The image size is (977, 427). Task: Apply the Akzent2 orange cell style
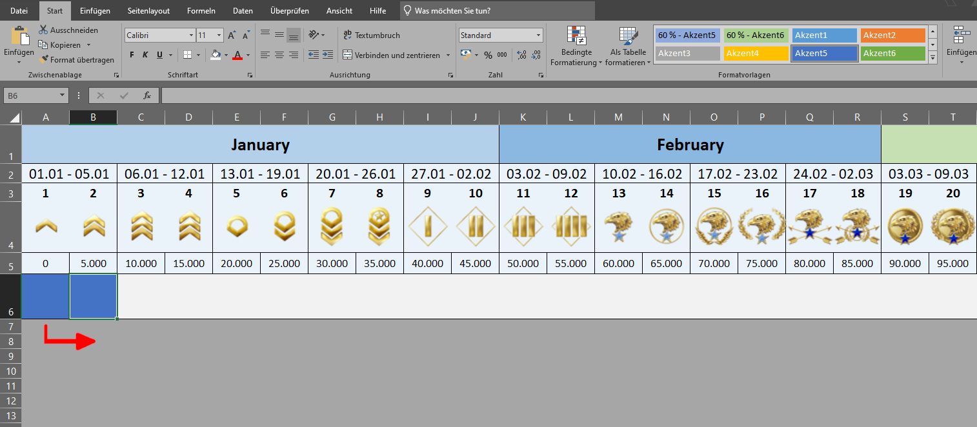tap(893, 35)
